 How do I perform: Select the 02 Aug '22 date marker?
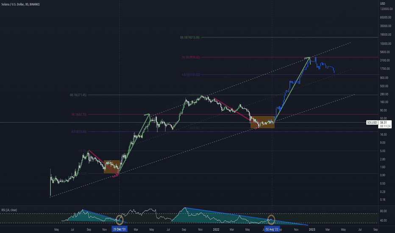pyautogui.click(x=272, y=230)
